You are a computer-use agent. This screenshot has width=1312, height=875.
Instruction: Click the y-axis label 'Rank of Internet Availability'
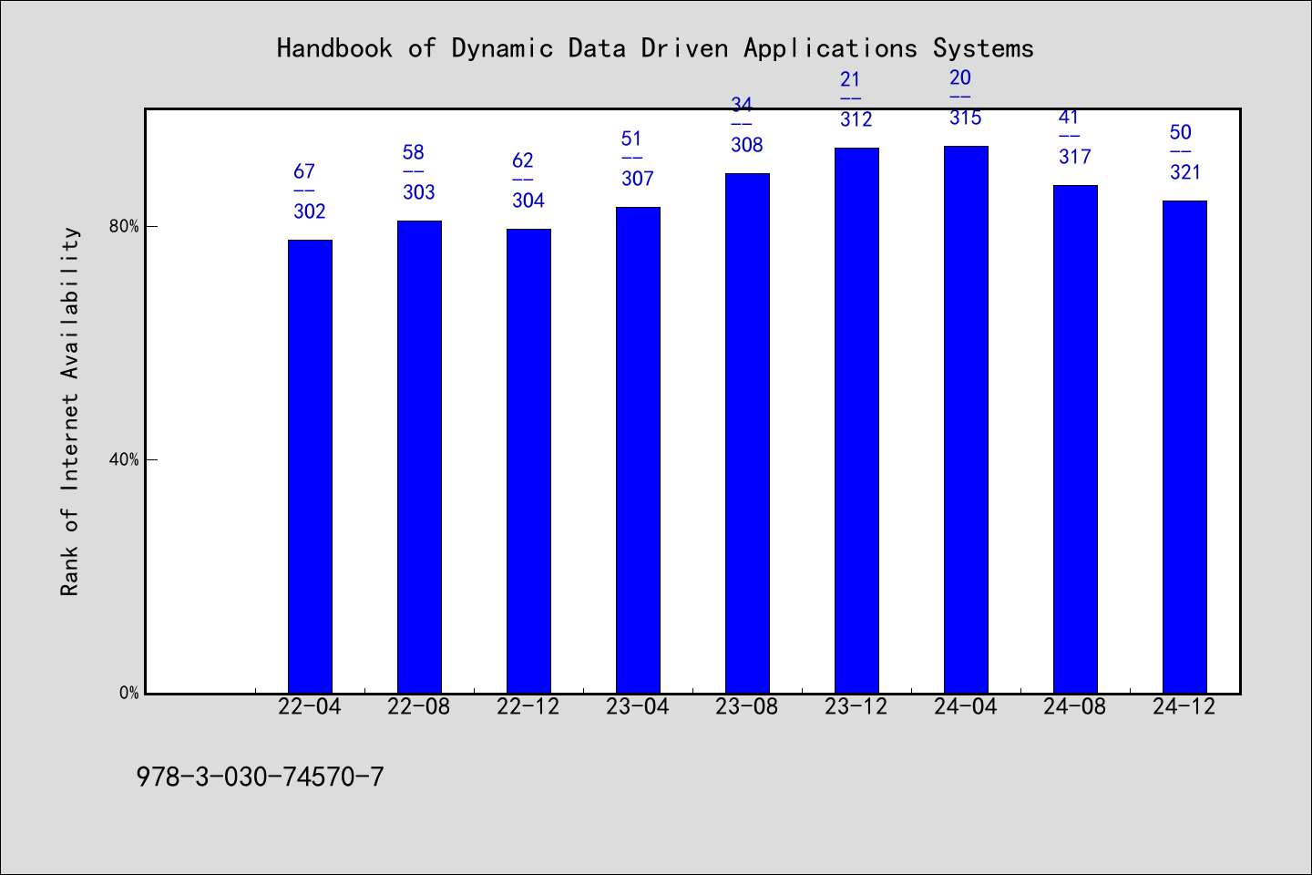(70, 411)
